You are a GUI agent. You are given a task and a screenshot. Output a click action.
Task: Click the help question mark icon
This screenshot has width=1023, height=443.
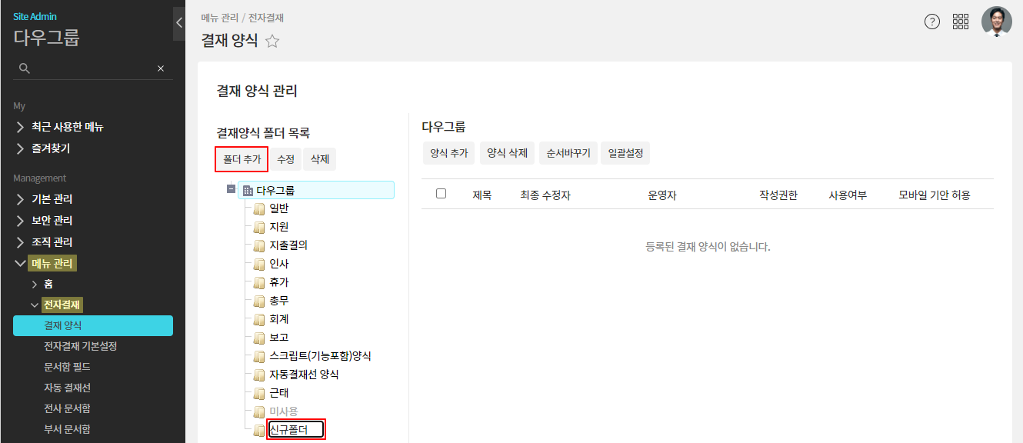click(931, 22)
